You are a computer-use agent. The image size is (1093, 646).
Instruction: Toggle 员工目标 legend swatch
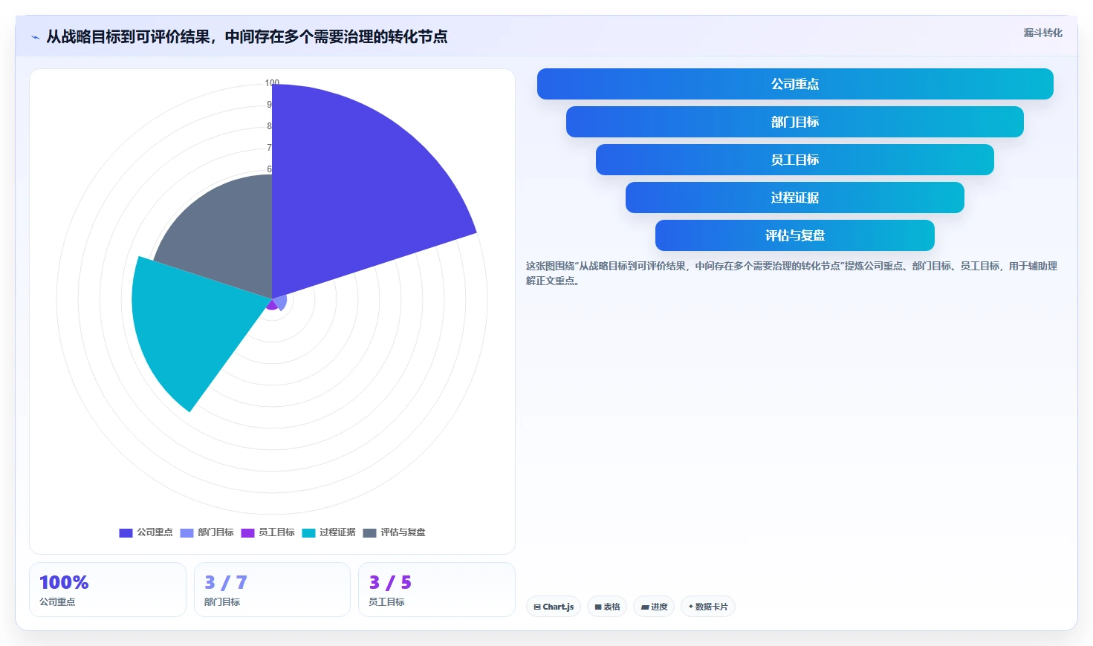(x=247, y=532)
